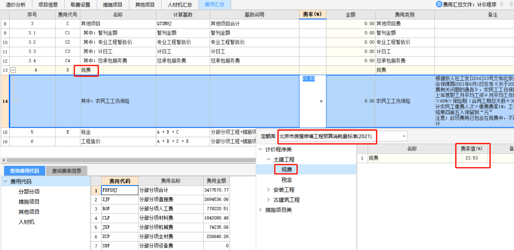Click the A + B + C 计算基数 cell
Viewport: 514px width, 250px height.
coord(183,132)
